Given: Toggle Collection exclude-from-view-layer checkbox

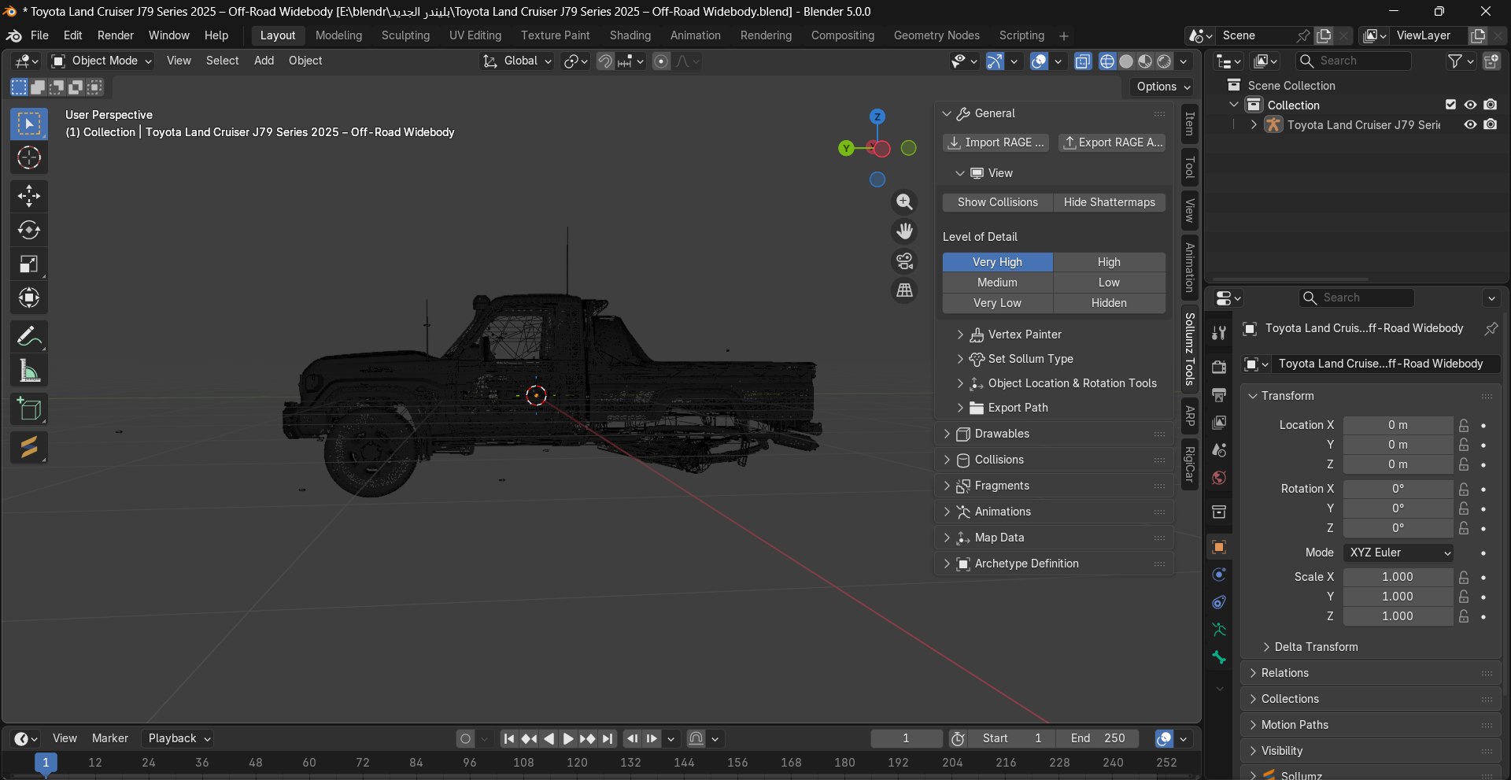Looking at the screenshot, I should 1450,105.
